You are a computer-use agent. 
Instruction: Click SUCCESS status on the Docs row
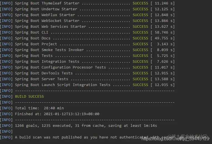coord(140,38)
